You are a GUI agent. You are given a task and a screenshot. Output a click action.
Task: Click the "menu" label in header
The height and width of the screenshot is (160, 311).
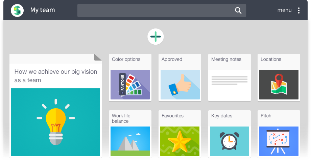tap(284, 10)
